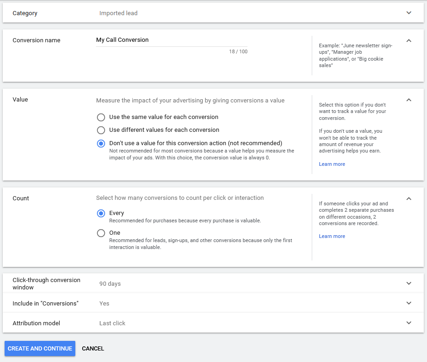Collapse the Conversion name section
Image resolution: width=427 pixels, height=362 pixels.
[x=409, y=40]
